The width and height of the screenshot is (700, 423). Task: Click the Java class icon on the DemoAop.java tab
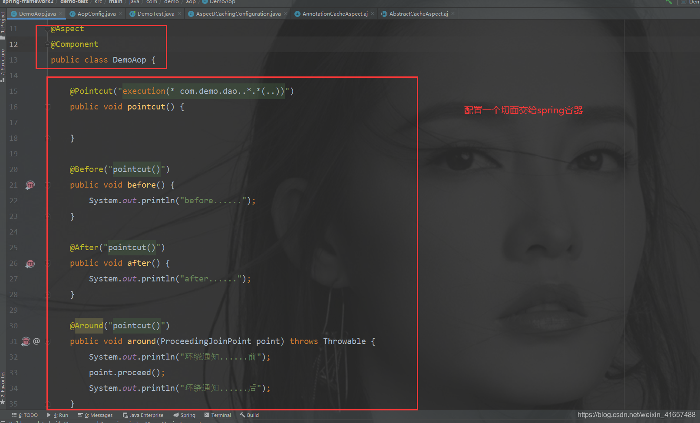click(x=14, y=14)
